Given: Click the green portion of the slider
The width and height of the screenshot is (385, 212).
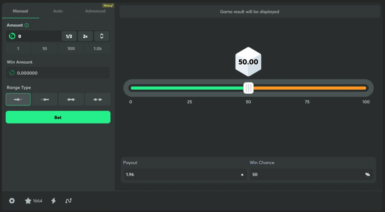Looking at the screenshot, I should coord(187,88).
